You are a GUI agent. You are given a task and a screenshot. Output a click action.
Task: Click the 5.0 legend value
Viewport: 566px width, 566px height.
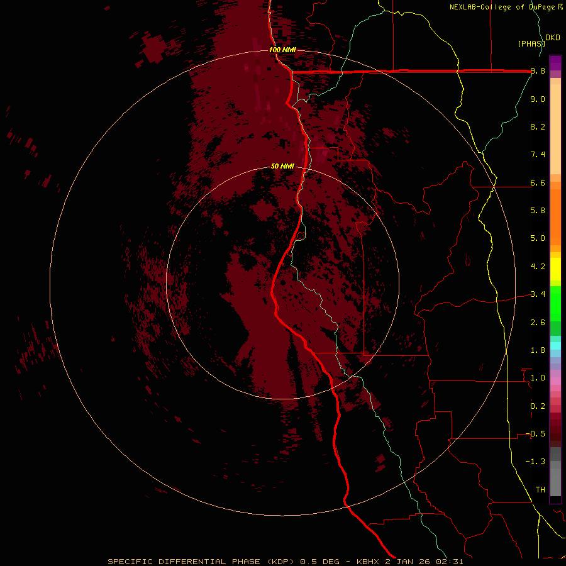(538, 238)
